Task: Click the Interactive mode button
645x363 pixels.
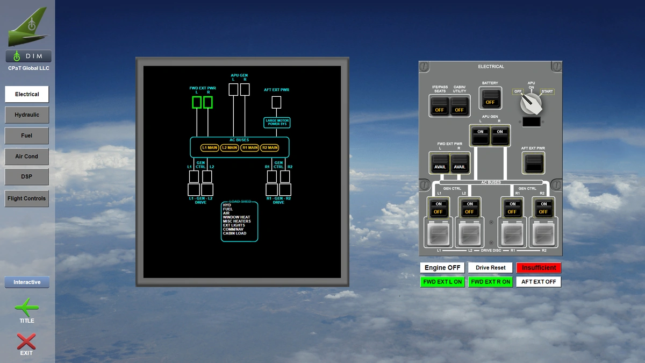Action: click(x=27, y=282)
